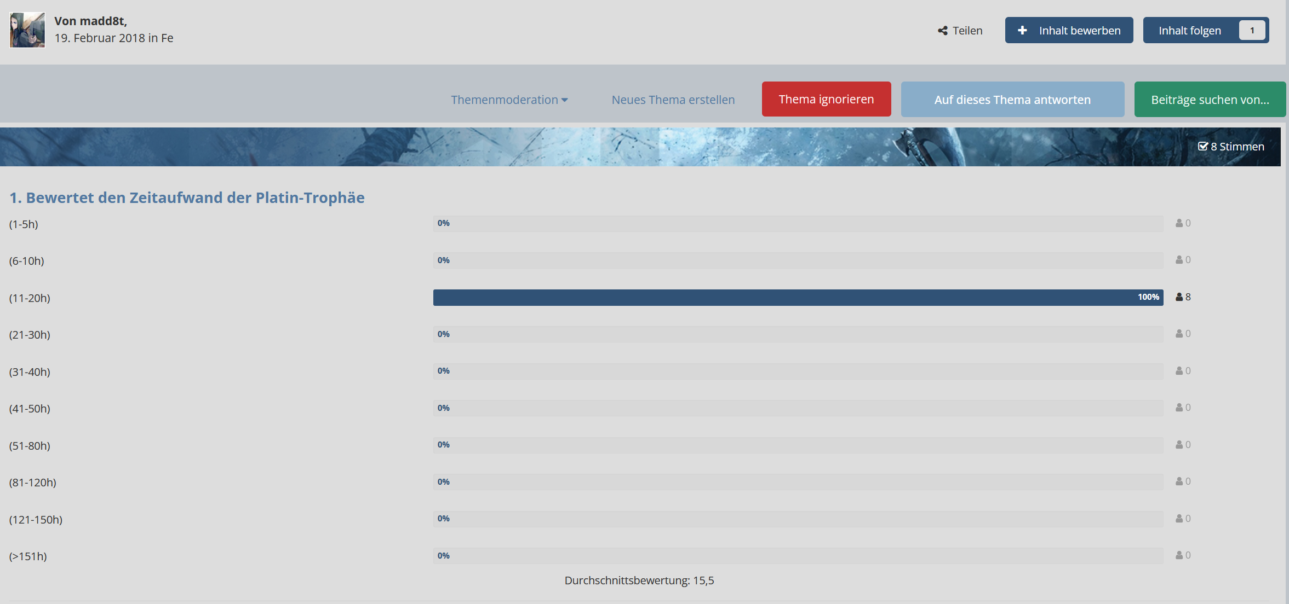
Task: Click the voter icon on the 21-30h row
Action: click(x=1179, y=334)
